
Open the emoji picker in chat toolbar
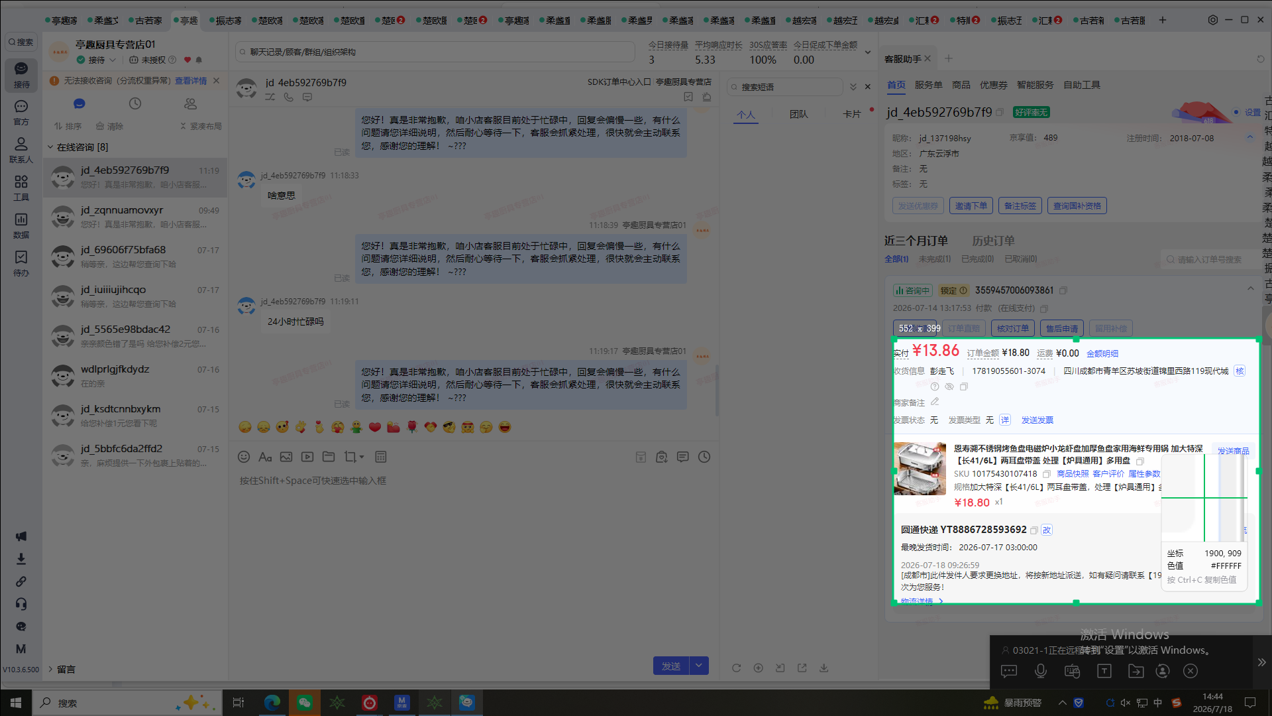tap(244, 457)
